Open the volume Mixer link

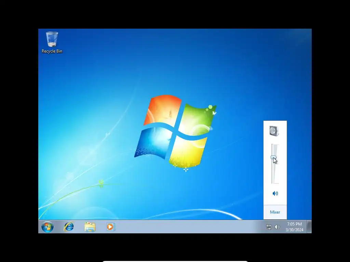click(x=275, y=212)
